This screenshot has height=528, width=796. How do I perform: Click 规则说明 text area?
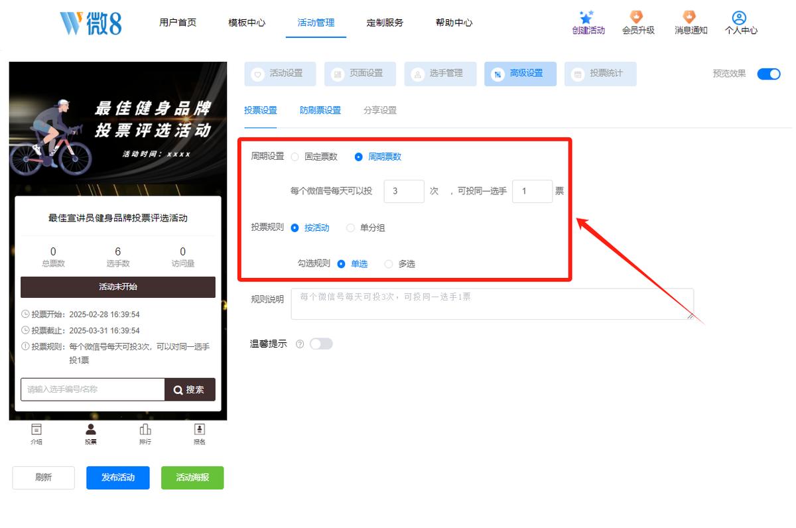492,304
